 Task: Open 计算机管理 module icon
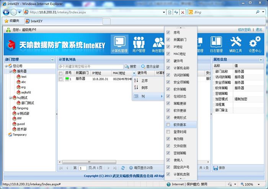[119, 44]
